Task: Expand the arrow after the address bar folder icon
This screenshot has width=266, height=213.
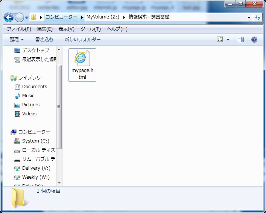Action: coord(41,17)
